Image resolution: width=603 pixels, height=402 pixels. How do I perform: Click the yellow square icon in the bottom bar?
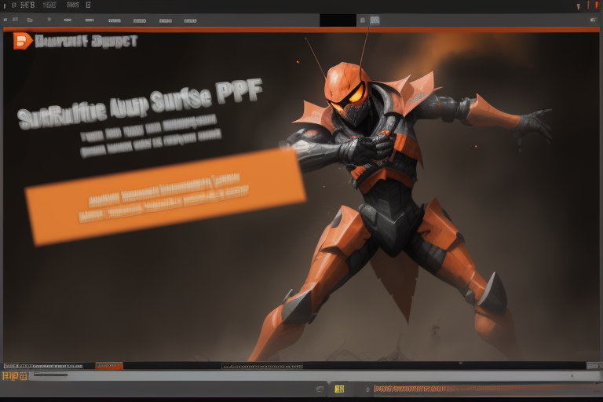[339, 389]
